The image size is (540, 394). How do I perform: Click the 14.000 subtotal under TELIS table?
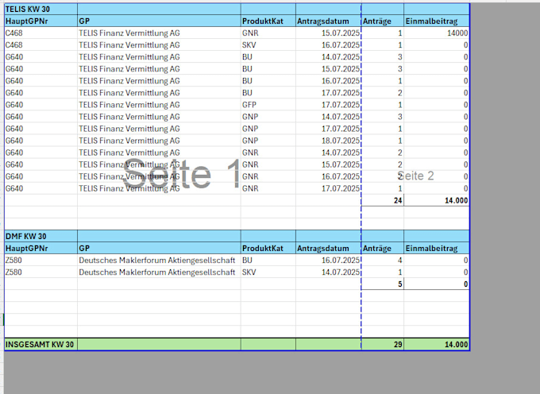[436, 200]
